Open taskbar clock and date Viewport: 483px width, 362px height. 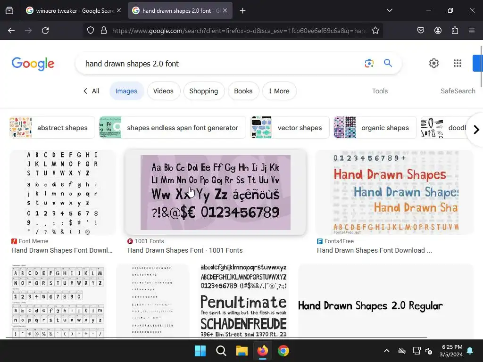point(451,351)
